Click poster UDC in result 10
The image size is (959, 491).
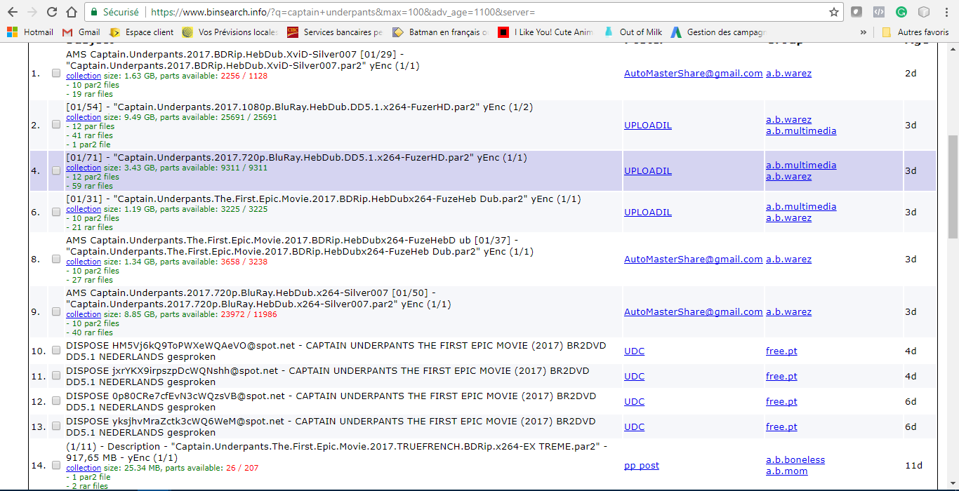pos(634,351)
